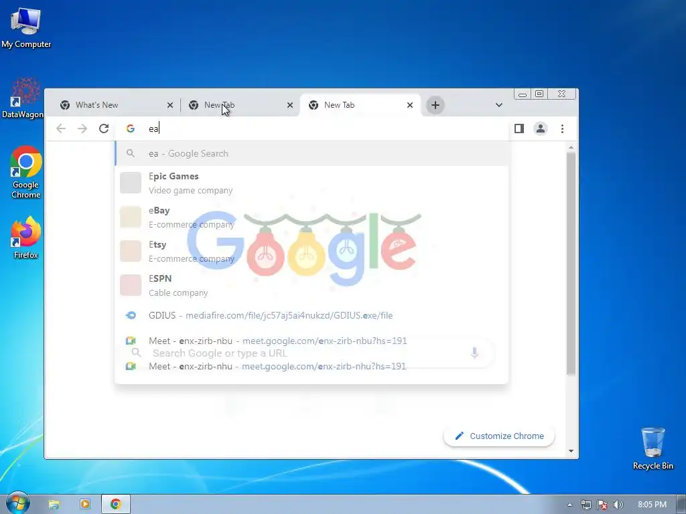
Task: Click the voice search microphone icon
Action: [475, 352]
